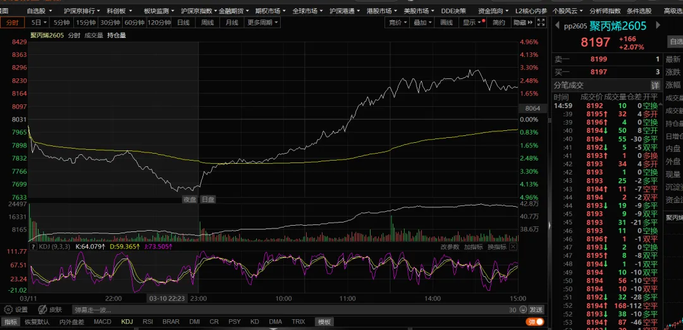Click 改参数 to edit KDJ parameters
This screenshot has width=683, height=330.
pyautogui.click(x=450, y=247)
